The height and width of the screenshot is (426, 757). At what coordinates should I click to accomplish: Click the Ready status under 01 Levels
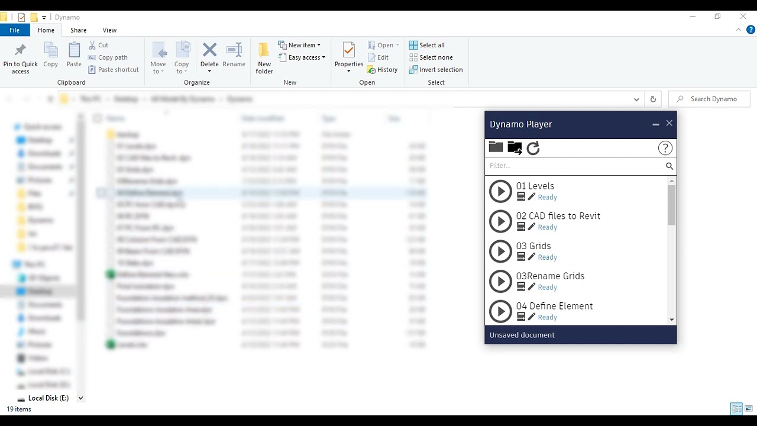547,198
